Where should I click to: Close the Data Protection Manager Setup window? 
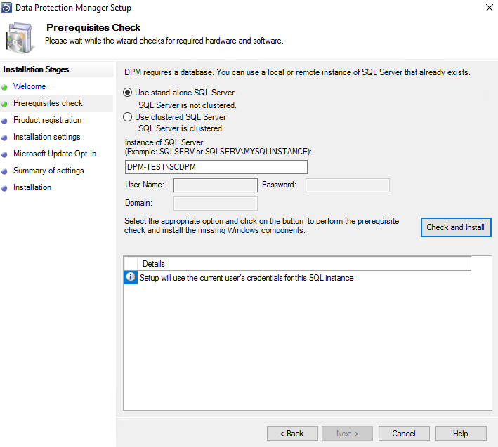pyautogui.click(x=488, y=8)
